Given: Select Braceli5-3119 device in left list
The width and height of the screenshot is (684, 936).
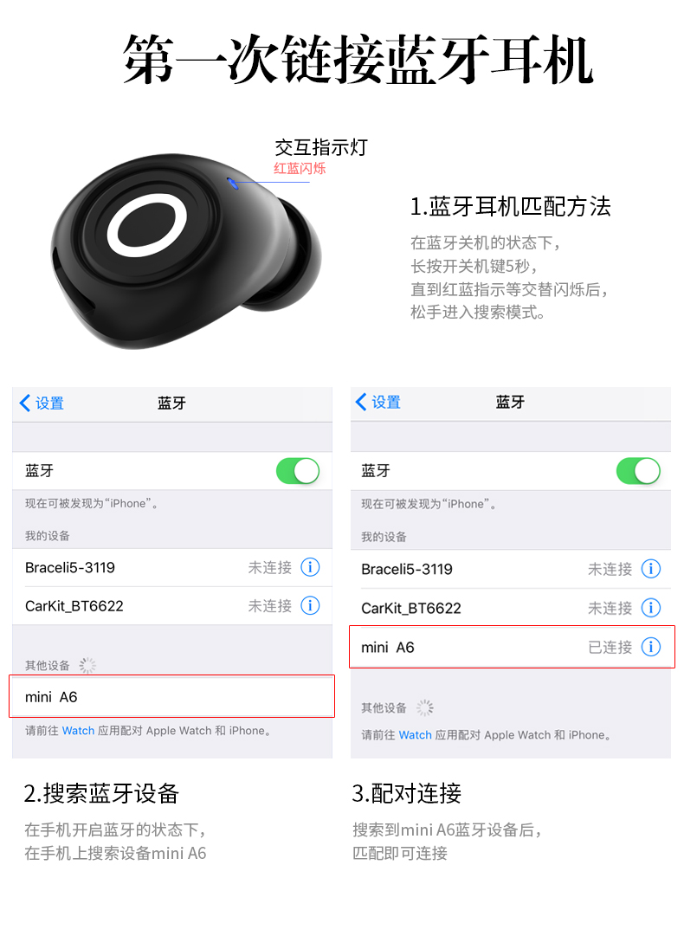Looking at the screenshot, I should pyautogui.click(x=172, y=568).
